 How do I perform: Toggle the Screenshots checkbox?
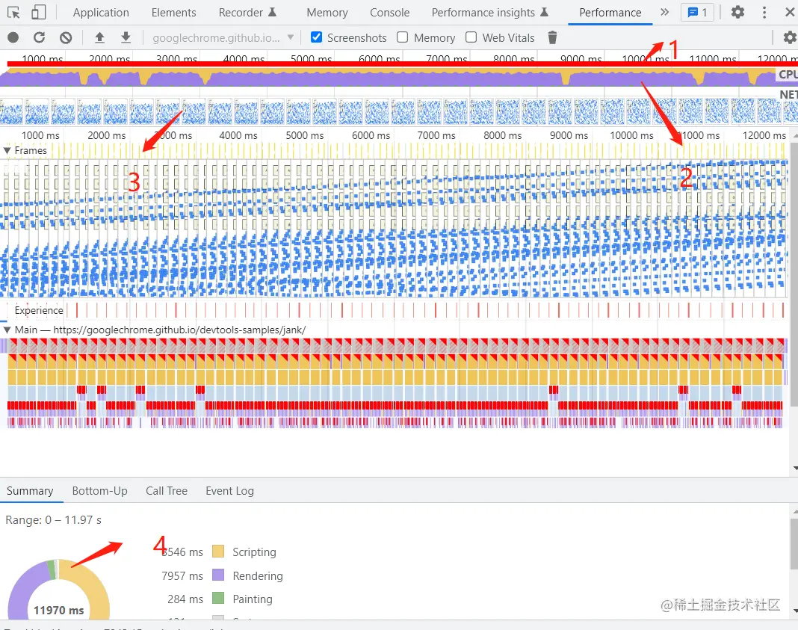click(x=316, y=37)
